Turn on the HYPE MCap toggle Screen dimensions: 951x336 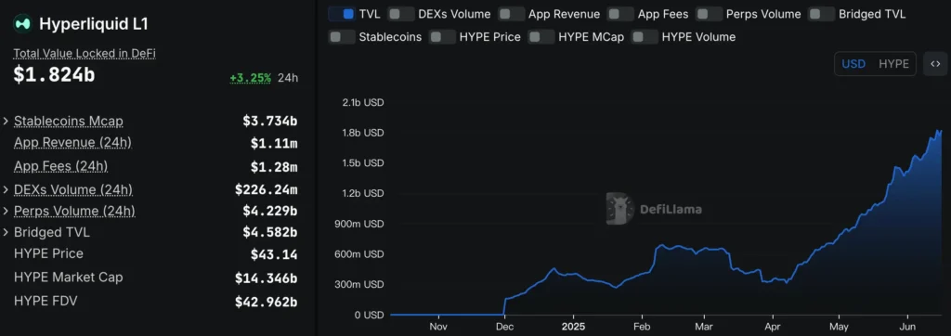coord(541,37)
